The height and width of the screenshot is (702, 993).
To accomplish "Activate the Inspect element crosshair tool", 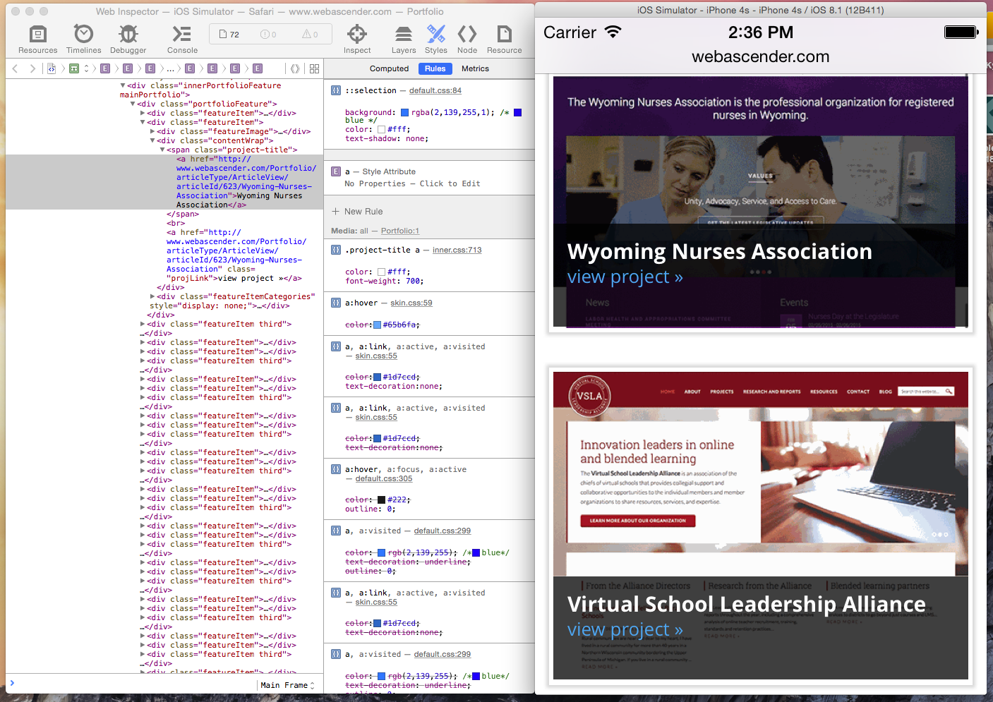I will (357, 40).
